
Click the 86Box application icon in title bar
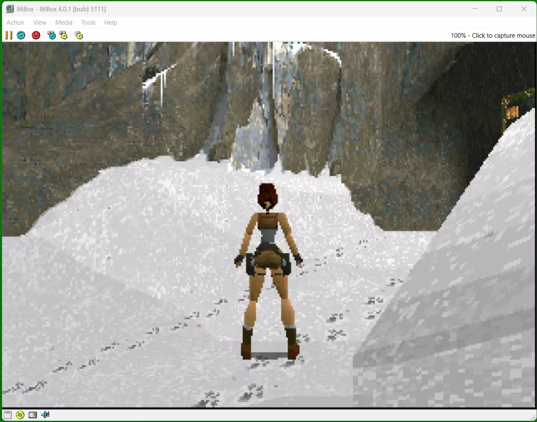[9, 9]
